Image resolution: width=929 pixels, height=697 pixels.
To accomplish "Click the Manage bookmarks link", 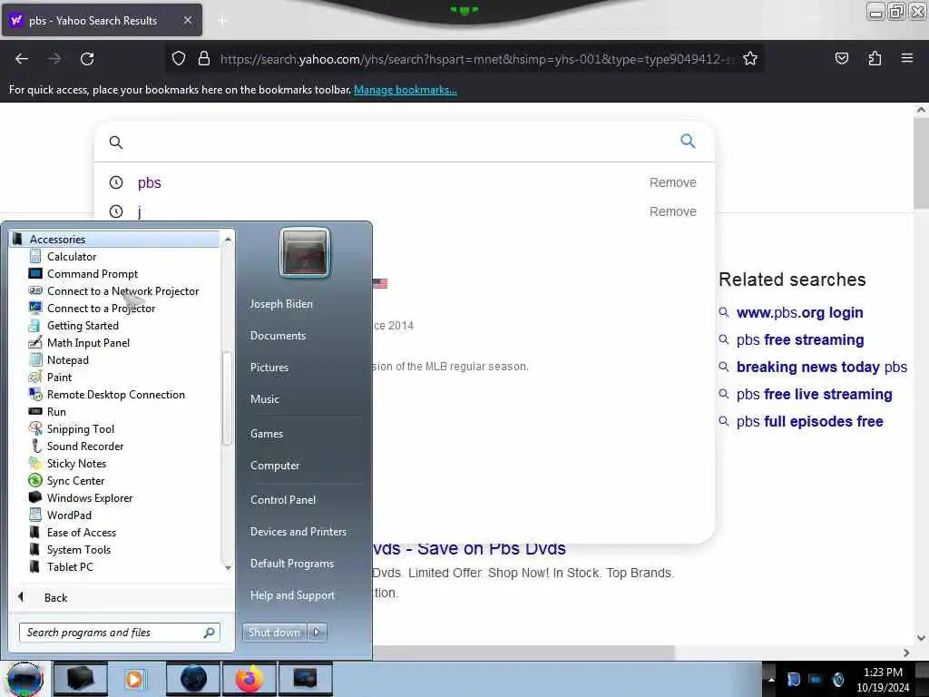I will click(x=406, y=90).
